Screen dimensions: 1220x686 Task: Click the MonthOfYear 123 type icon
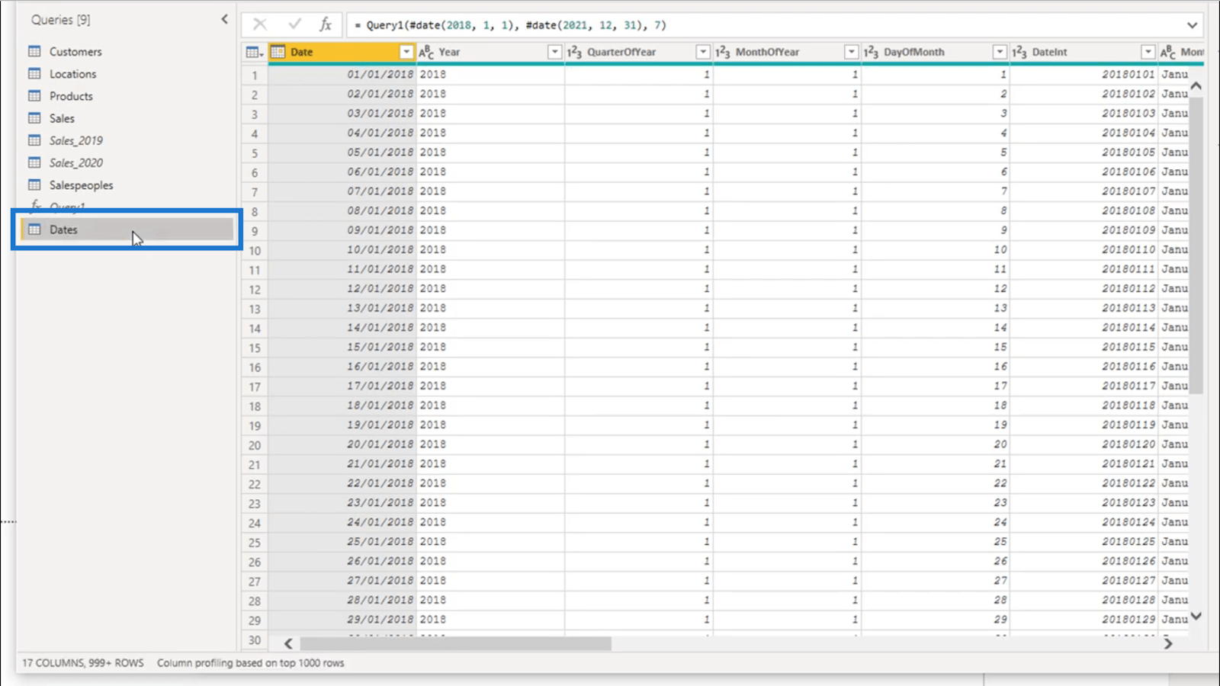723,52
